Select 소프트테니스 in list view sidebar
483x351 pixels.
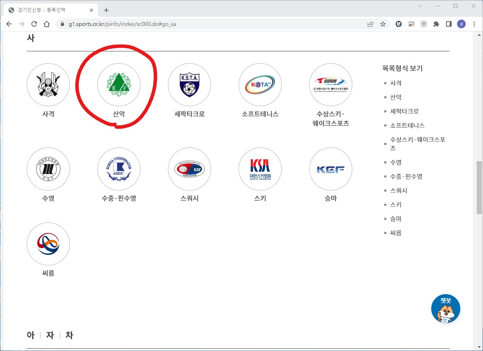click(407, 125)
